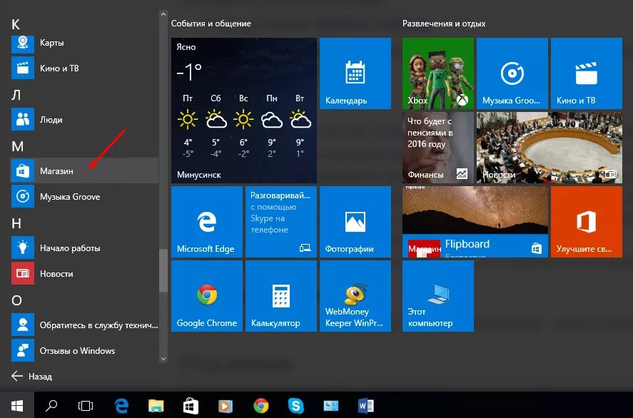Open File Explorer from the taskbar
This screenshot has height=418, width=633.
[x=156, y=405]
